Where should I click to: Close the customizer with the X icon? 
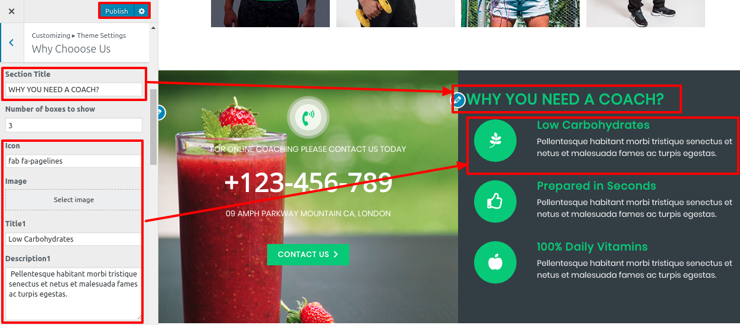pos(12,11)
